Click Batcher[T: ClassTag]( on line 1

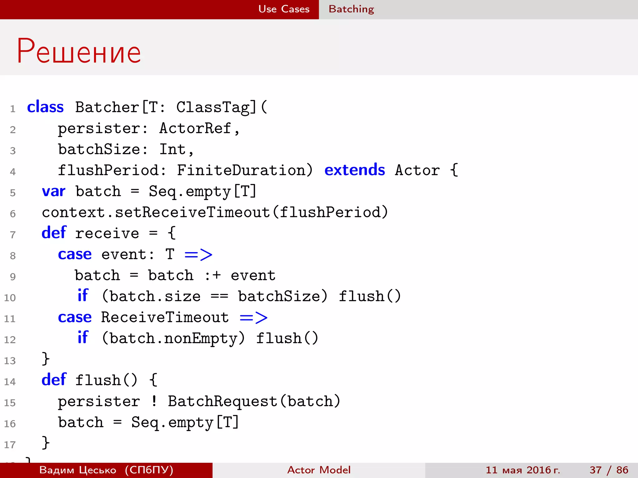point(171,107)
